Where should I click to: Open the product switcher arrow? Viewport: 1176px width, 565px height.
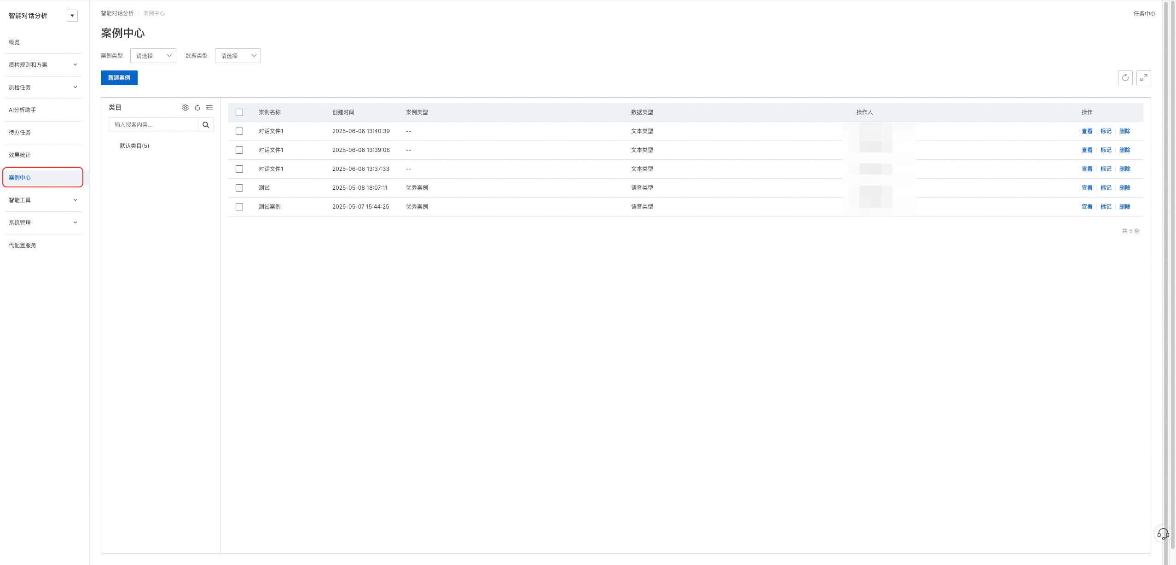click(72, 16)
